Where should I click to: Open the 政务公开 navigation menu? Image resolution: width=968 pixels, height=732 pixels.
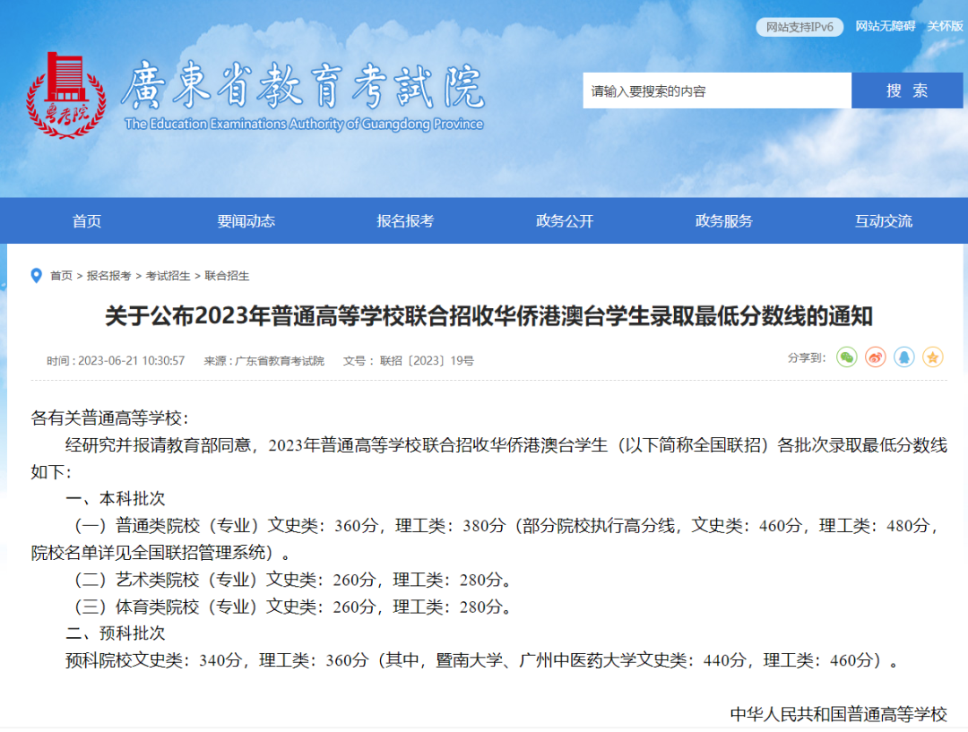click(563, 221)
